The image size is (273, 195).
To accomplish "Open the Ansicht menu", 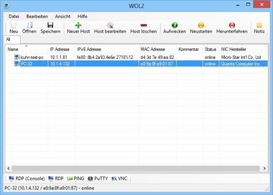I will point(63,16).
